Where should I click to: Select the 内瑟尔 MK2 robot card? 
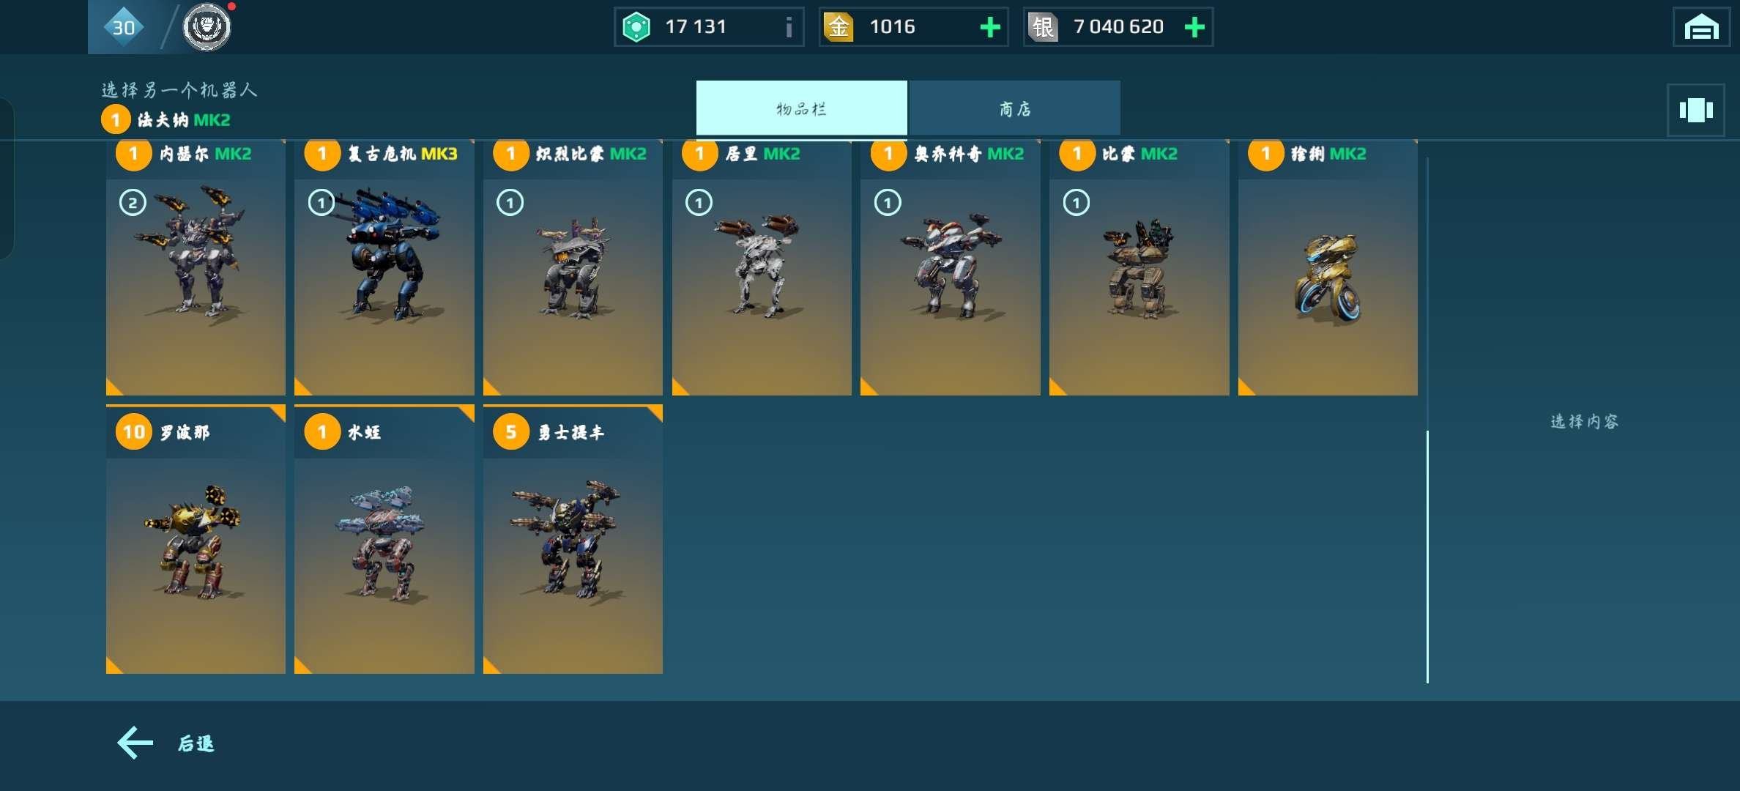[196, 267]
